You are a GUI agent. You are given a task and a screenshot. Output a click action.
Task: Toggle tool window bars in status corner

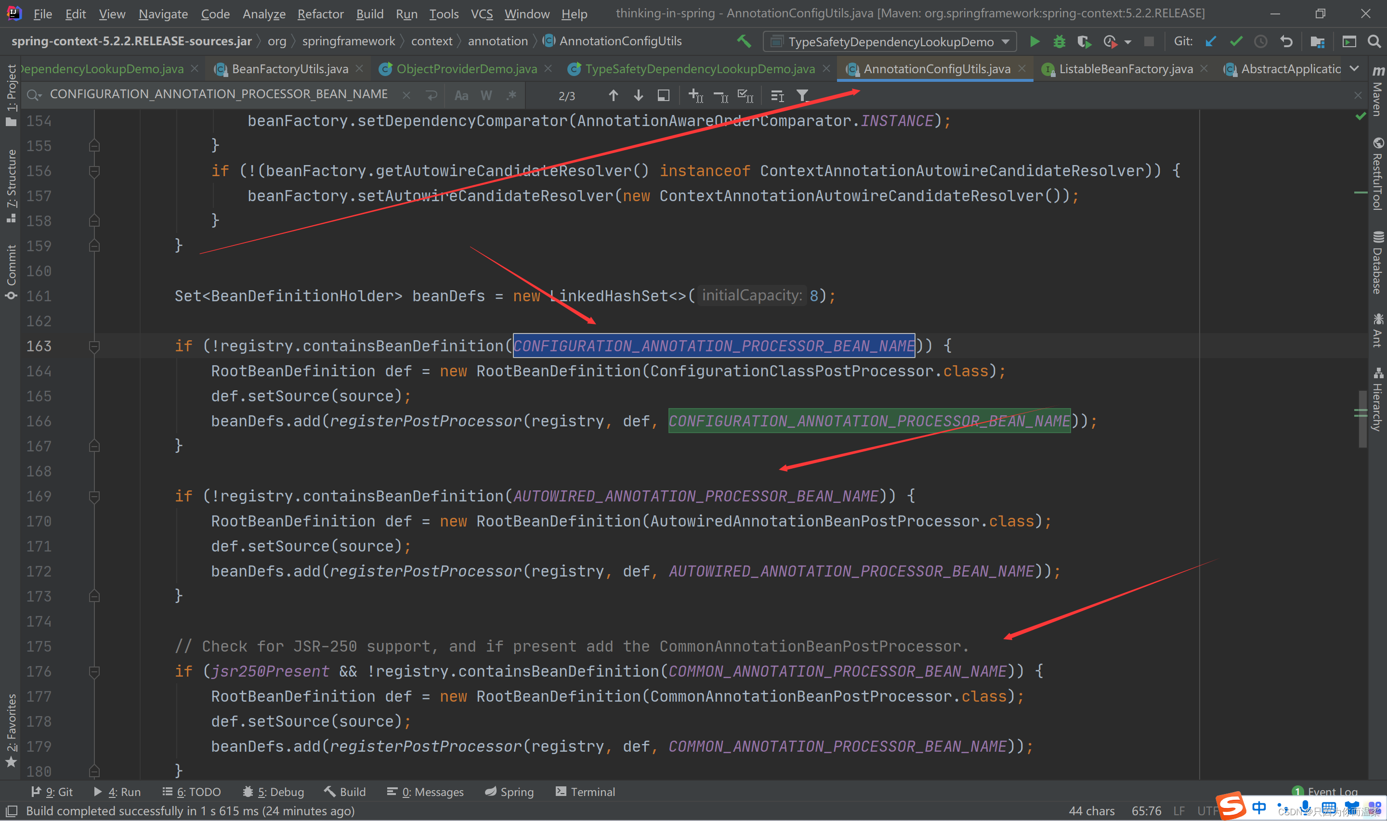click(x=11, y=811)
